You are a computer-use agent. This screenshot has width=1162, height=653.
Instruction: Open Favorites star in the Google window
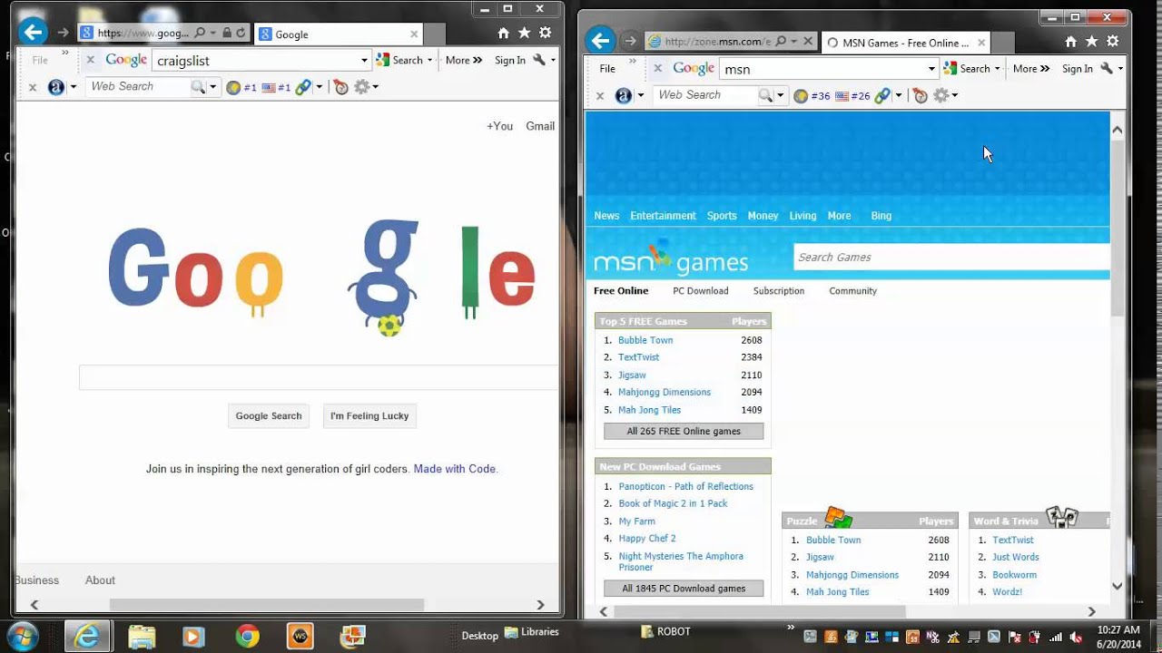tap(524, 34)
